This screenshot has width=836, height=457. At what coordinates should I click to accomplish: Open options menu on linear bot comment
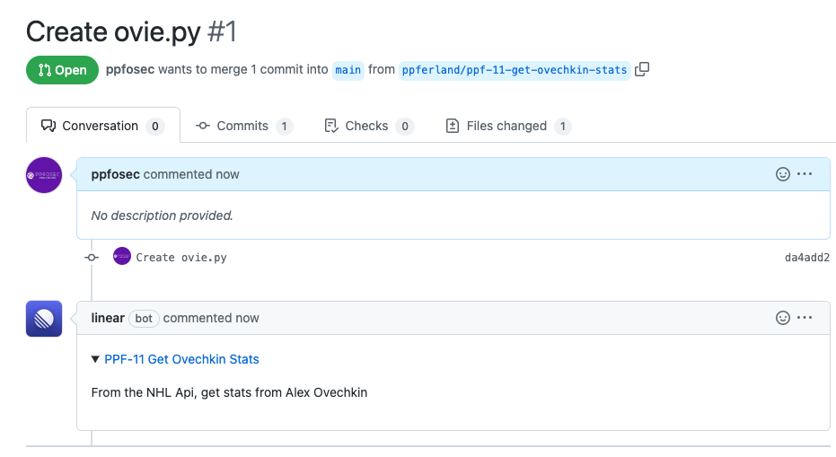click(x=805, y=318)
